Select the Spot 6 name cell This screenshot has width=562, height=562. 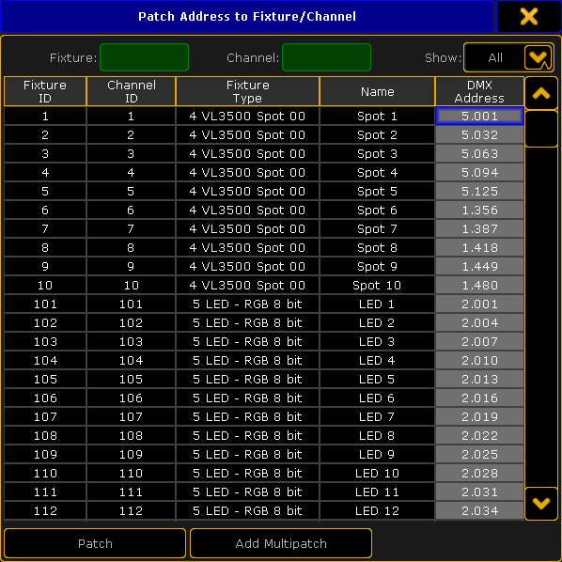[x=377, y=210]
